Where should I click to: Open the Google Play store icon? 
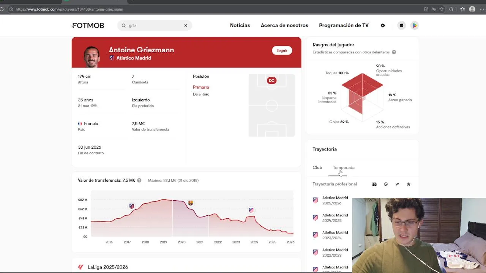[x=415, y=25]
